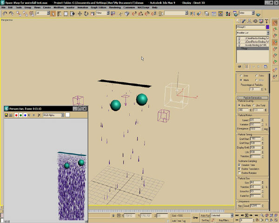Open the Rendering menu
The height and width of the screenshot is (223, 279).
(114, 7)
